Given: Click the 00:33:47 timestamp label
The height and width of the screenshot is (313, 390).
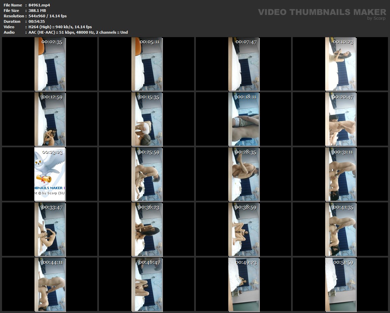Looking at the screenshot, I should click(52, 207).
